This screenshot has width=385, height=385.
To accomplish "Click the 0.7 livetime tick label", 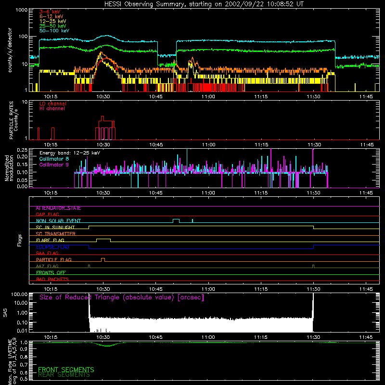I will tap(24, 365).
